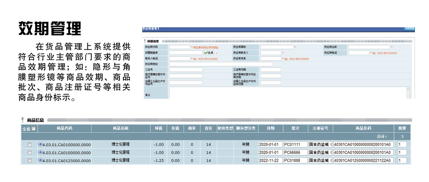This screenshot has height=182, width=429.
Task: Expand the plus icon in the PC66666 row
Action: tap(40, 152)
